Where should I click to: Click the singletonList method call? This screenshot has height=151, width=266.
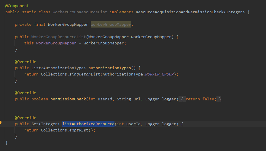[85, 74]
